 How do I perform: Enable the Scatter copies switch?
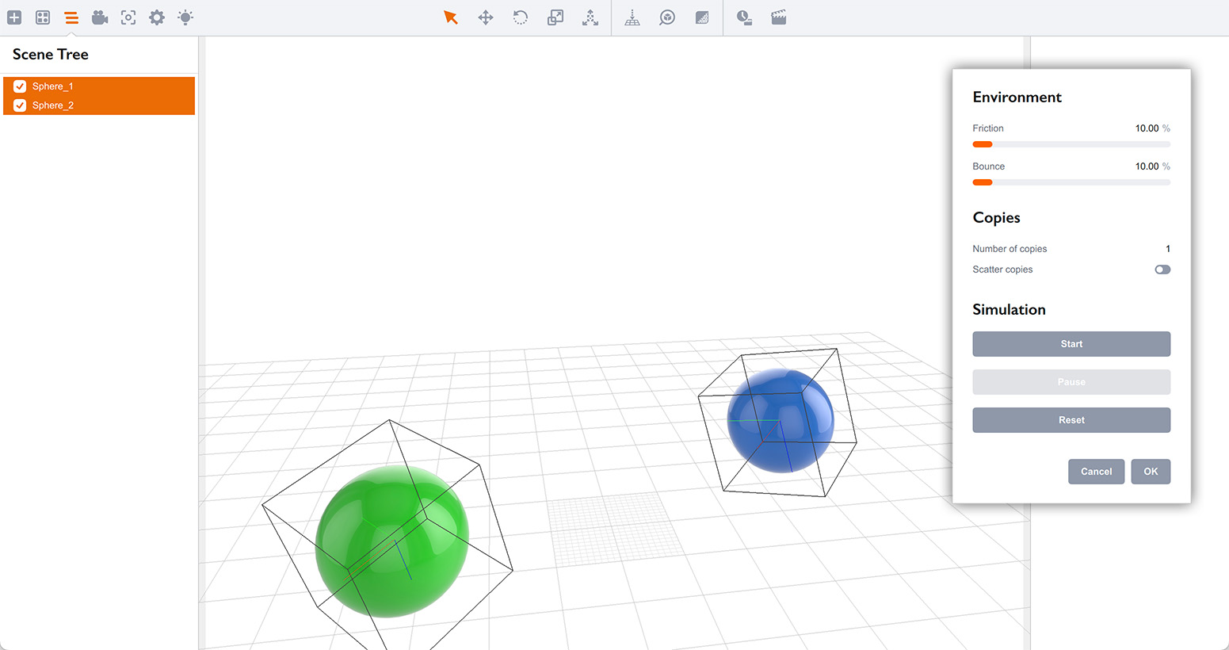(x=1162, y=270)
